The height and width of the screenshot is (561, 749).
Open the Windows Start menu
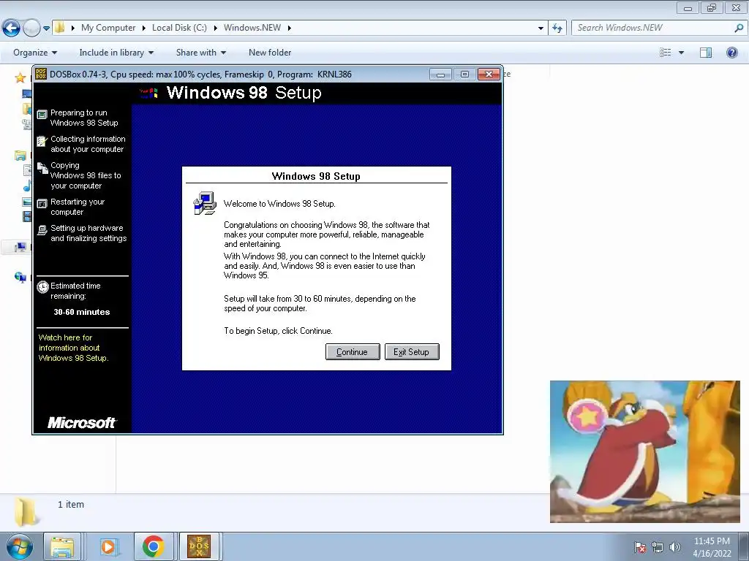point(20,546)
